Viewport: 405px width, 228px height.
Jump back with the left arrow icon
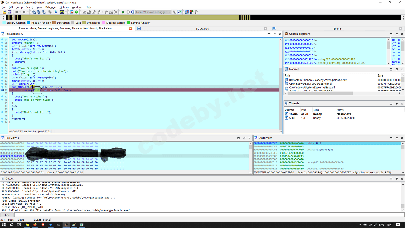click(x=16, y=12)
